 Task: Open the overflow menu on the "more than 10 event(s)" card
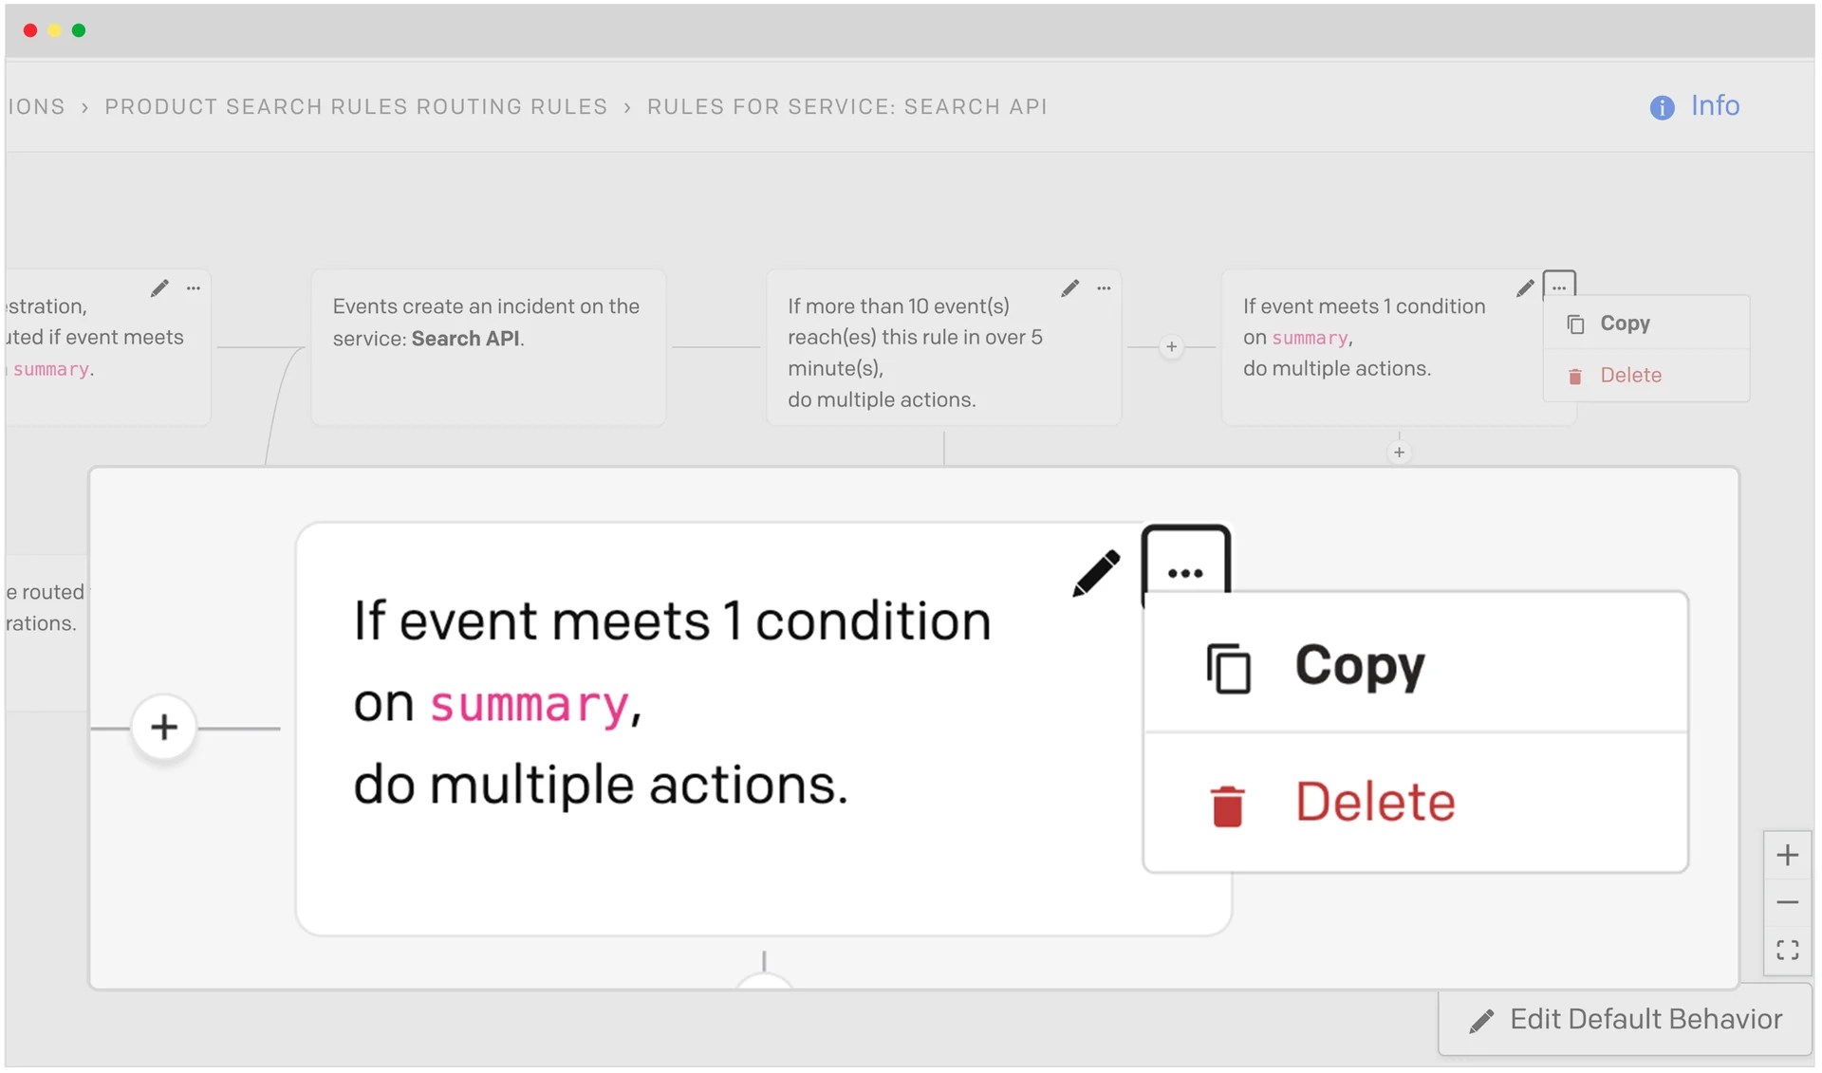[x=1104, y=287]
